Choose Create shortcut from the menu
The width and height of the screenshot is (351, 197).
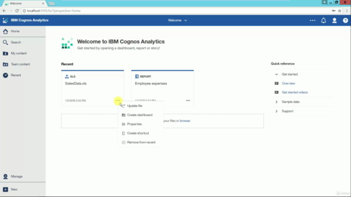[141, 133]
